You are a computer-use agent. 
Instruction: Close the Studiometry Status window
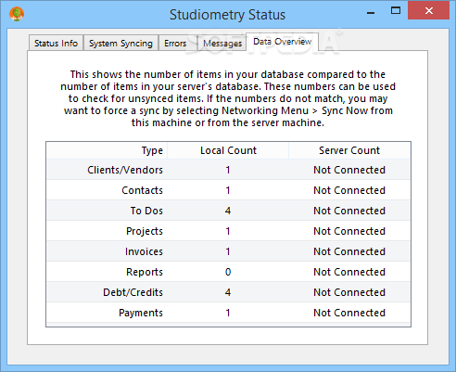coord(429,11)
